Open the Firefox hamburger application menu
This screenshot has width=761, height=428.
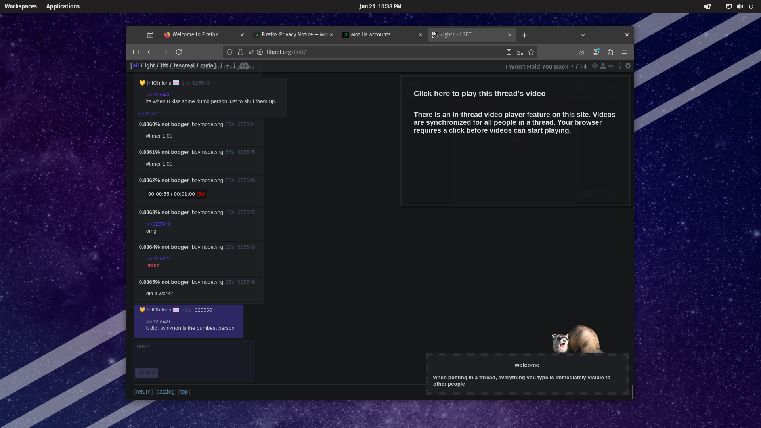coord(624,52)
